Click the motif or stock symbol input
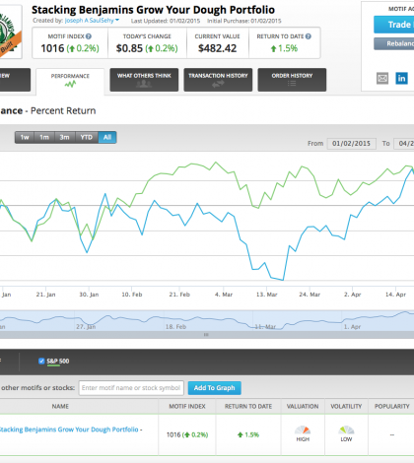The width and height of the screenshot is (414, 463). click(131, 388)
